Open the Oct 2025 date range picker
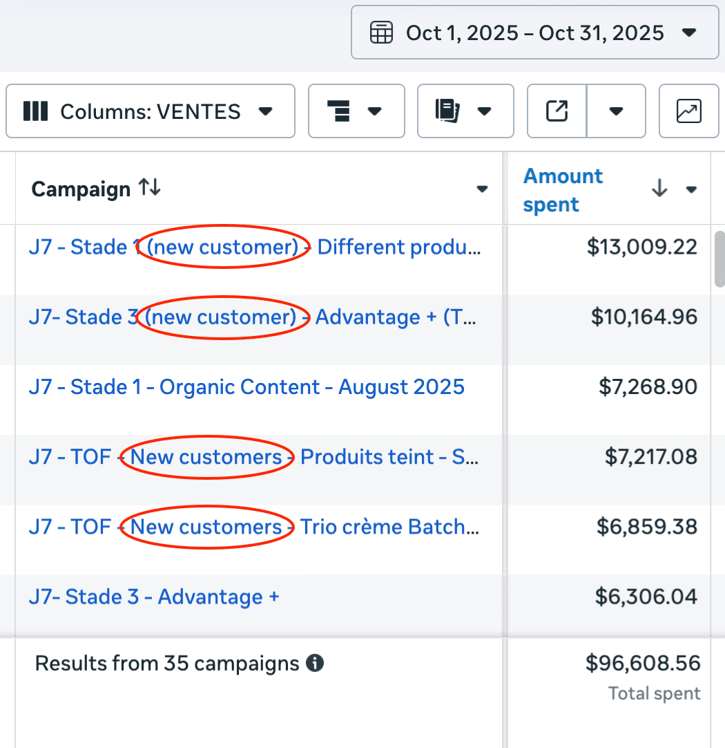This screenshot has height=748, width=725. point(534,32)
